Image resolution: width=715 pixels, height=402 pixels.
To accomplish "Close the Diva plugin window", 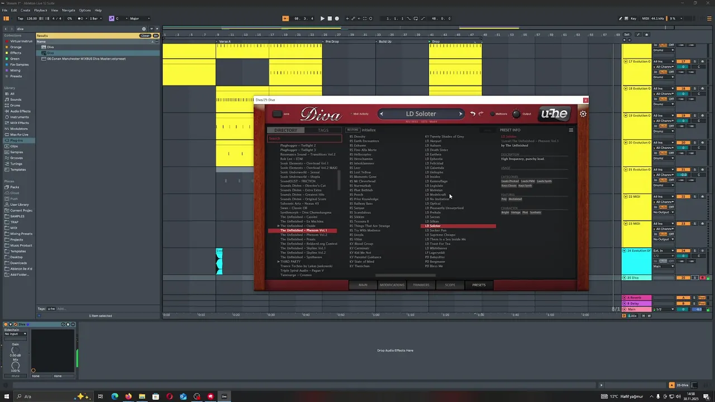I will [585, 100].
